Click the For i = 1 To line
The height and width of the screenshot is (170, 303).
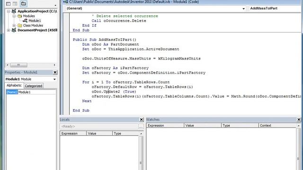tap(126, 82)
